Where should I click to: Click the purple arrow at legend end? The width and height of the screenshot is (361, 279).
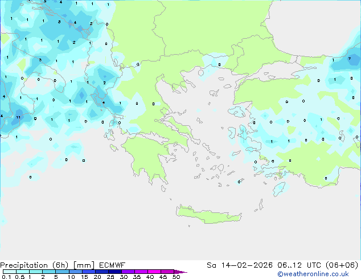tap(180, 272)
